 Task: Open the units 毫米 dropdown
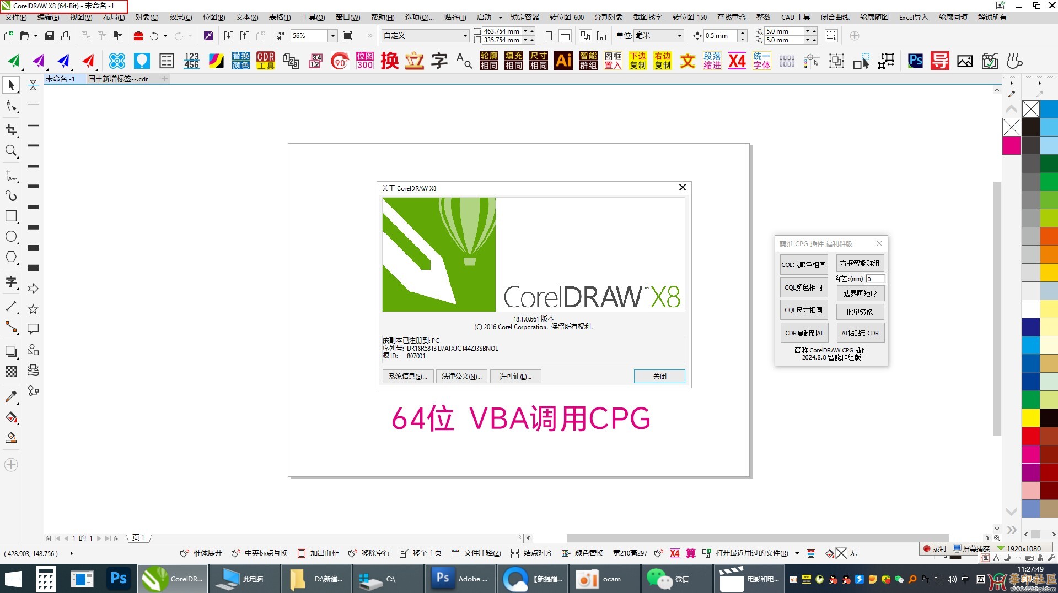[x=679, y=36]
